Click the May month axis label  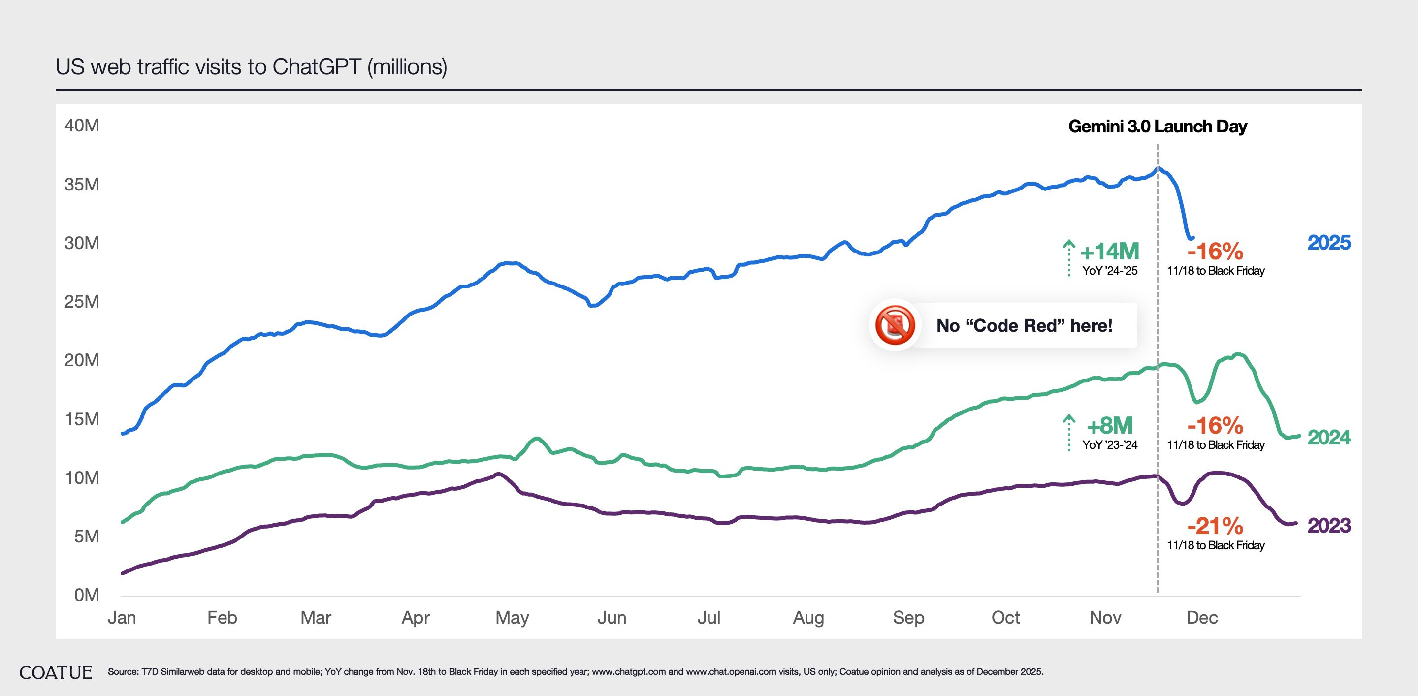(512, 617)
